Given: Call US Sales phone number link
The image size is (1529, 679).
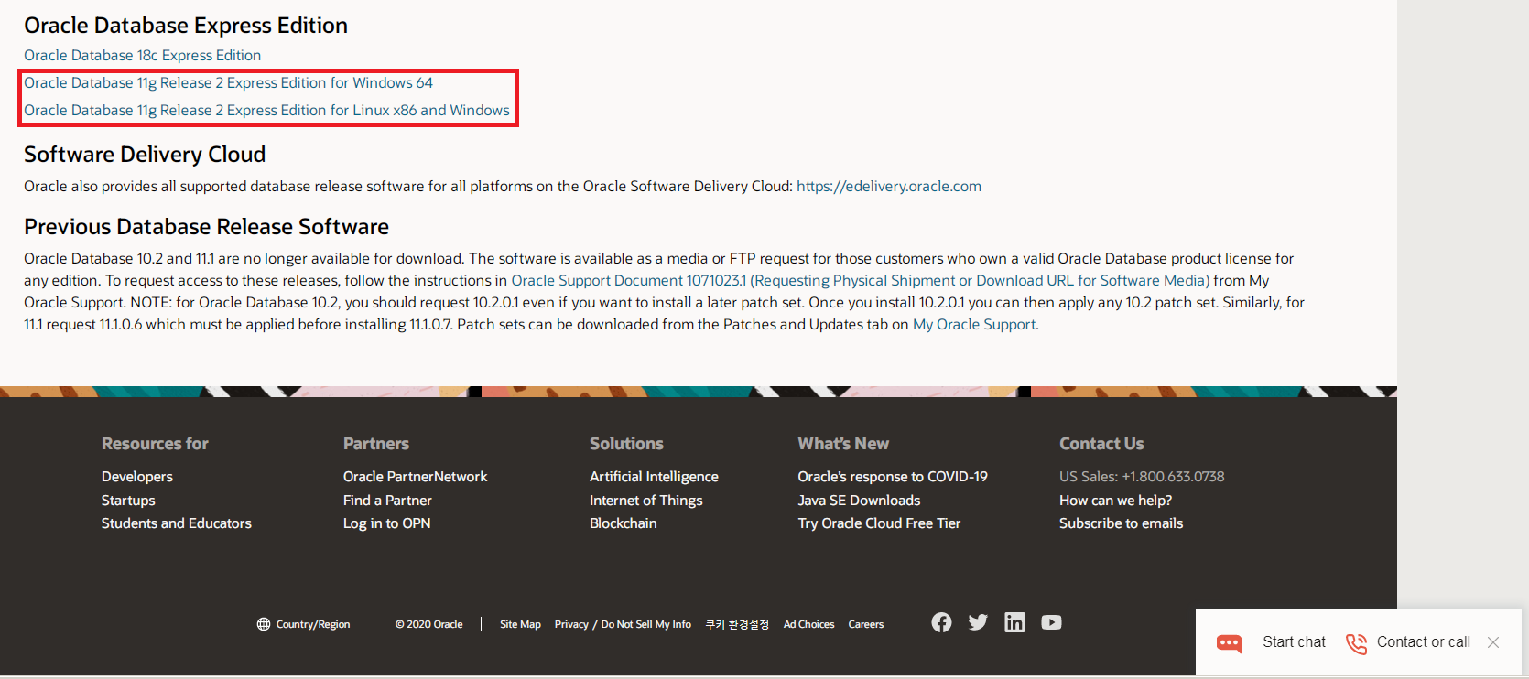Looking at the screenshot, I should click(x=1142, y=477).
